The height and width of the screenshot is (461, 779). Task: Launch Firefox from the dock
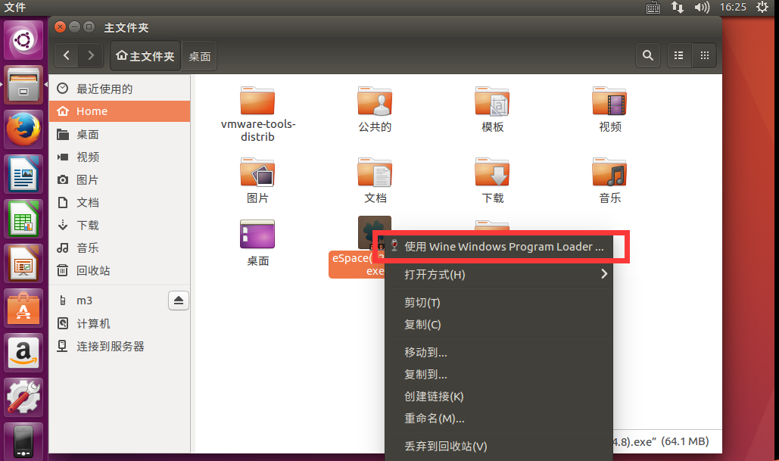23,129
